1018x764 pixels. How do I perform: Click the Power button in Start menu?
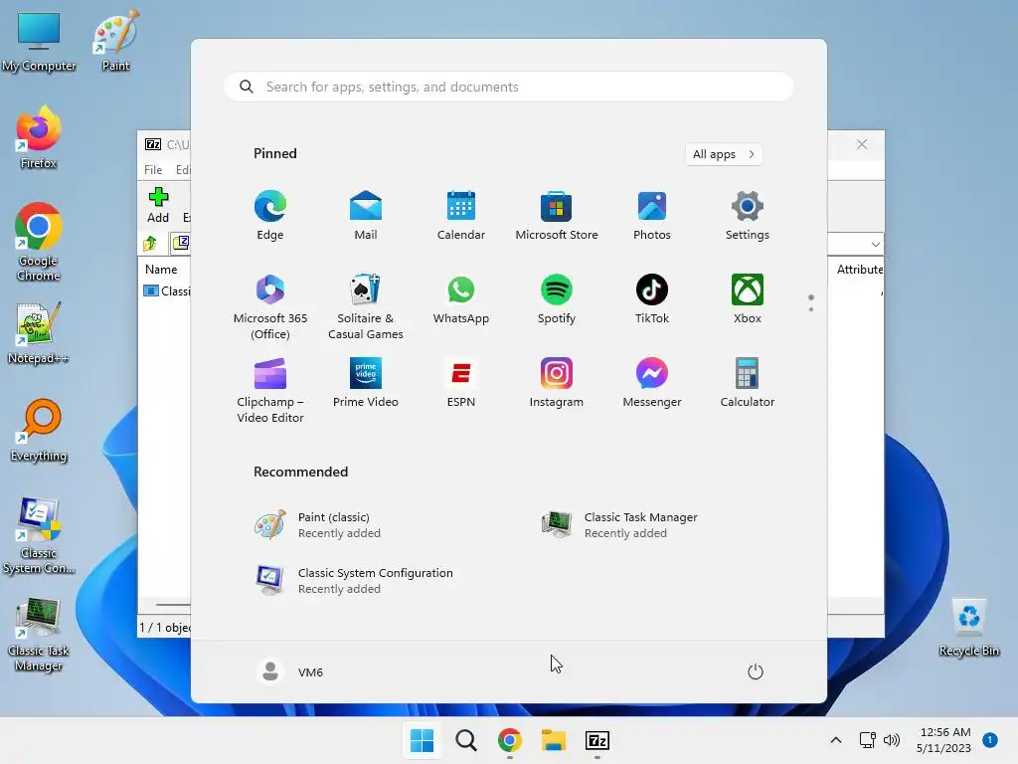(756, 671)
